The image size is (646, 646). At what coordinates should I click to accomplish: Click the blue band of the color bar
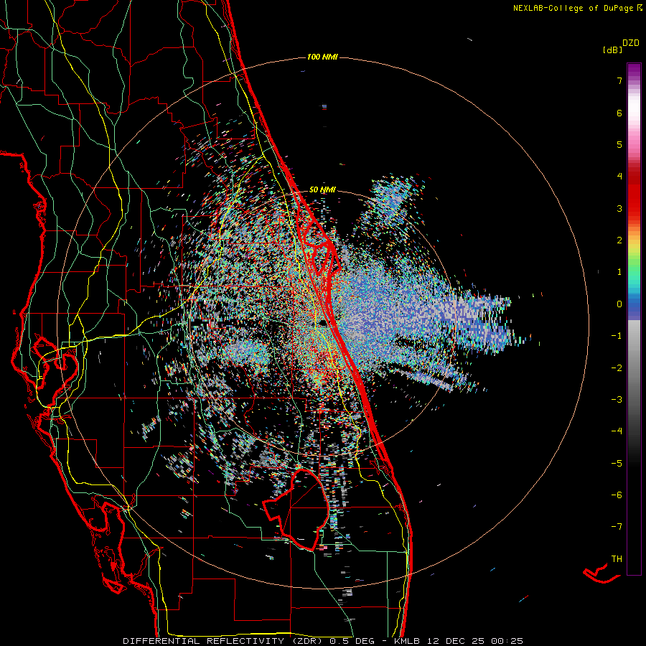[634, 307]
